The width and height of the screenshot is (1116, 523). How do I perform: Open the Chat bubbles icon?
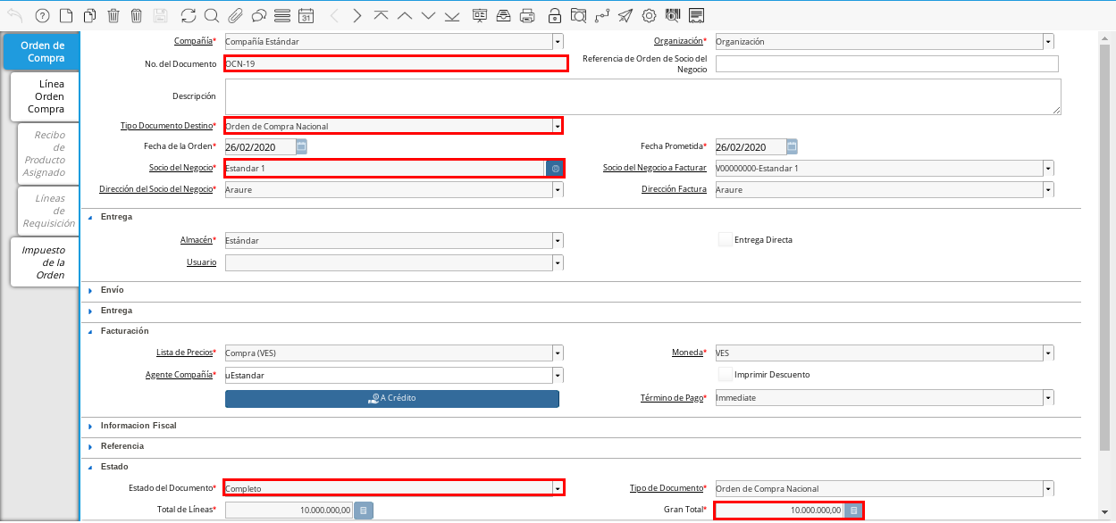pos(258,15)
